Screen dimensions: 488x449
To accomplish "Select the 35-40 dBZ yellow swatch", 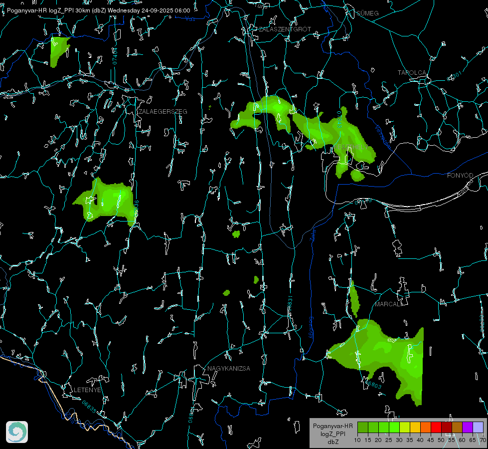I will (x=415, y=427).
